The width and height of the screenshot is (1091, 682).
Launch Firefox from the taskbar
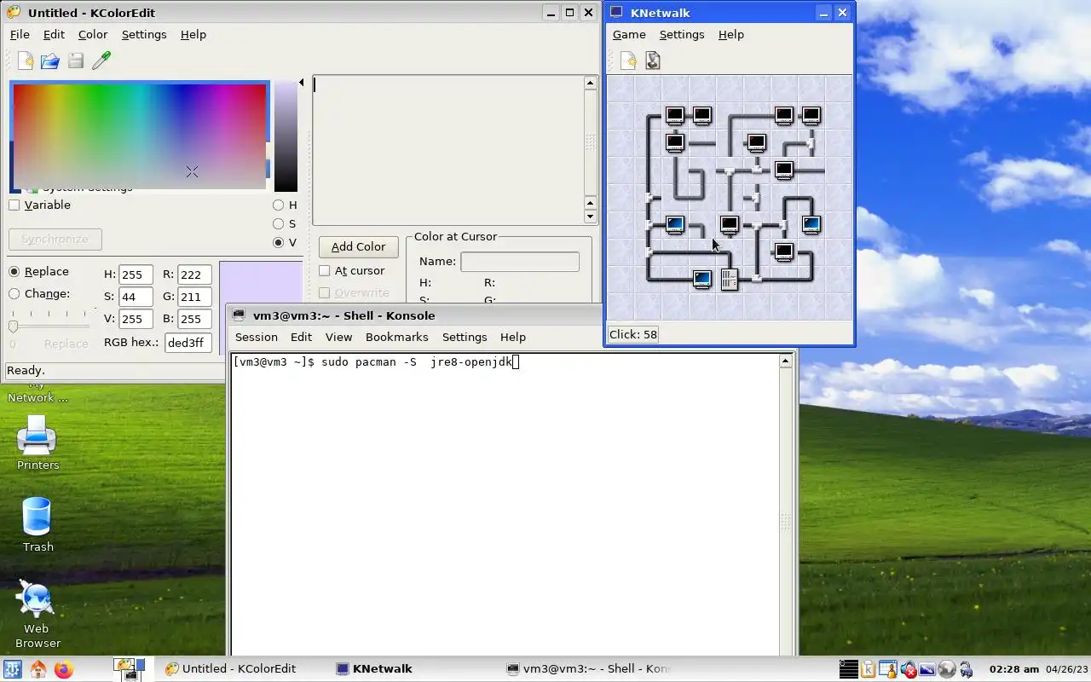pyautogui.click(x=64, y=669)
